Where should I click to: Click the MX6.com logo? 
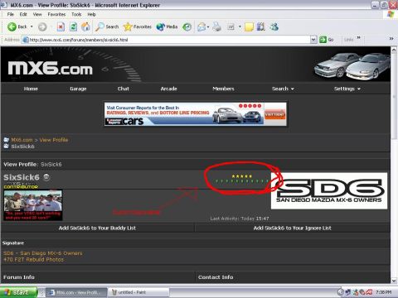50,68
